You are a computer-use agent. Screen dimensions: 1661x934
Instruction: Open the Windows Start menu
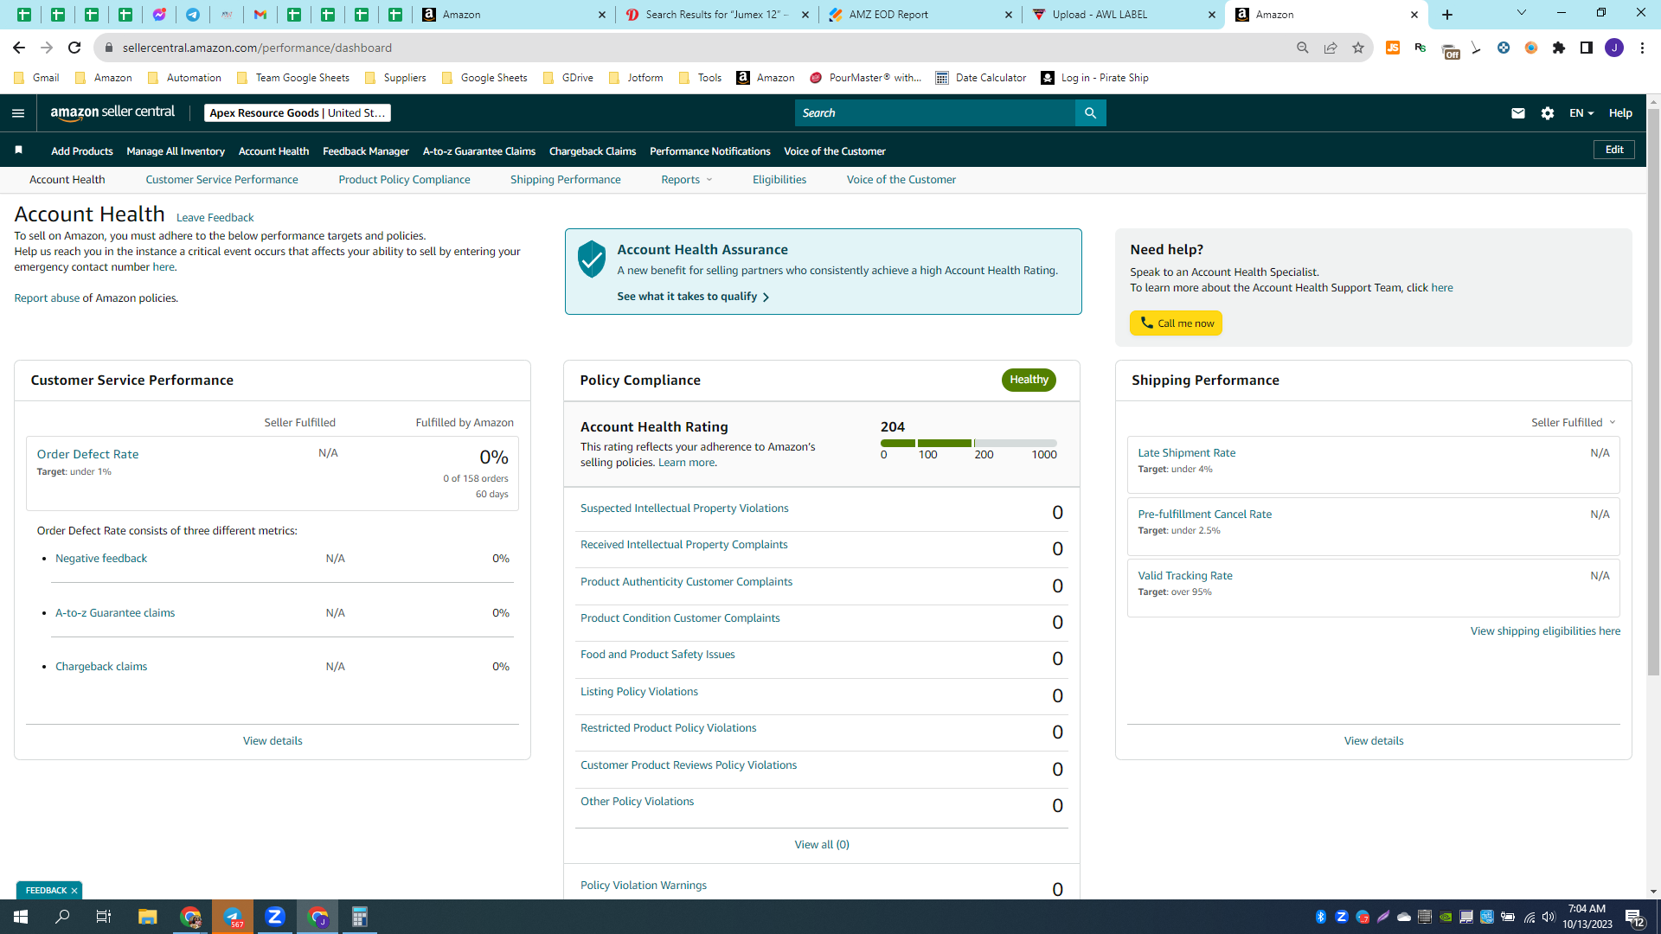pos(21,917)
